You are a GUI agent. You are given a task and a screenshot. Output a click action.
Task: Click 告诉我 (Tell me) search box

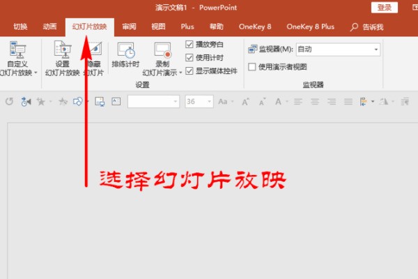373,27
